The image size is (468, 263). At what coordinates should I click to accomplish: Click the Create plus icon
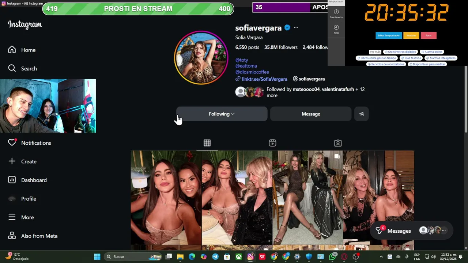12,161
